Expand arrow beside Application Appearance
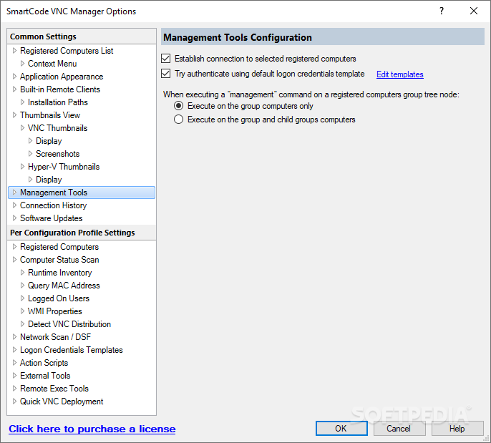The image size is (491, 443). [14, 76]
